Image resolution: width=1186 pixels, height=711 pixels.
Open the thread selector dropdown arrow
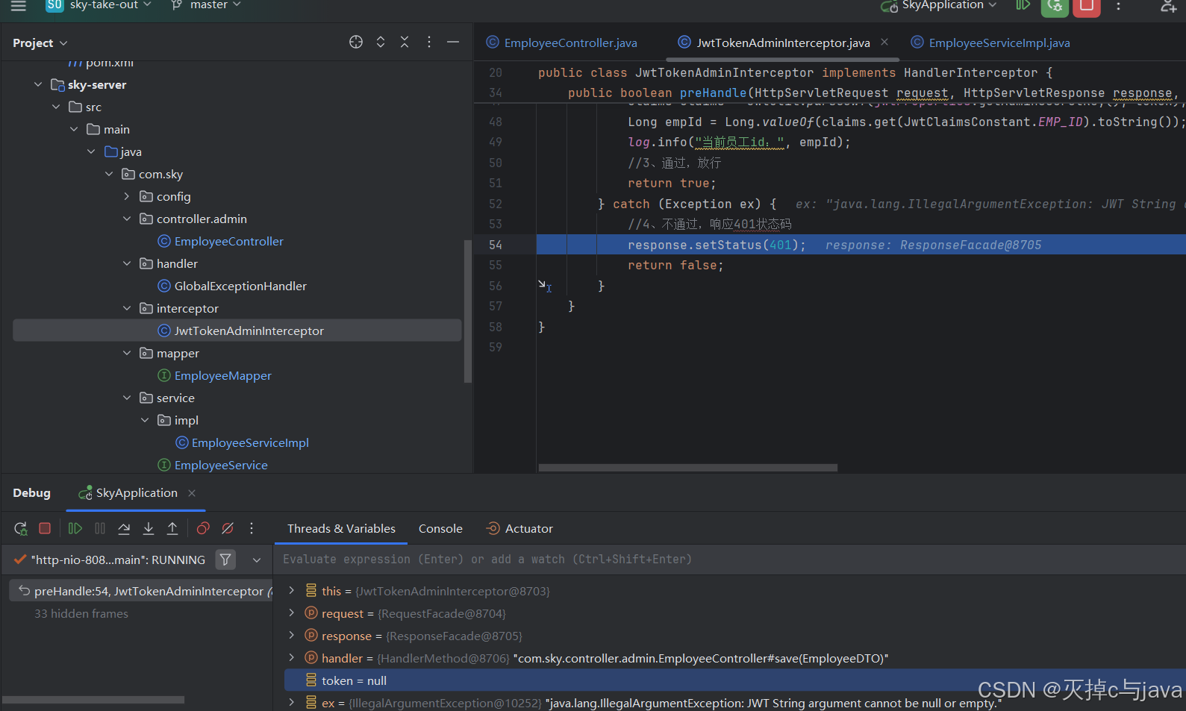click(x=257, y=560)
